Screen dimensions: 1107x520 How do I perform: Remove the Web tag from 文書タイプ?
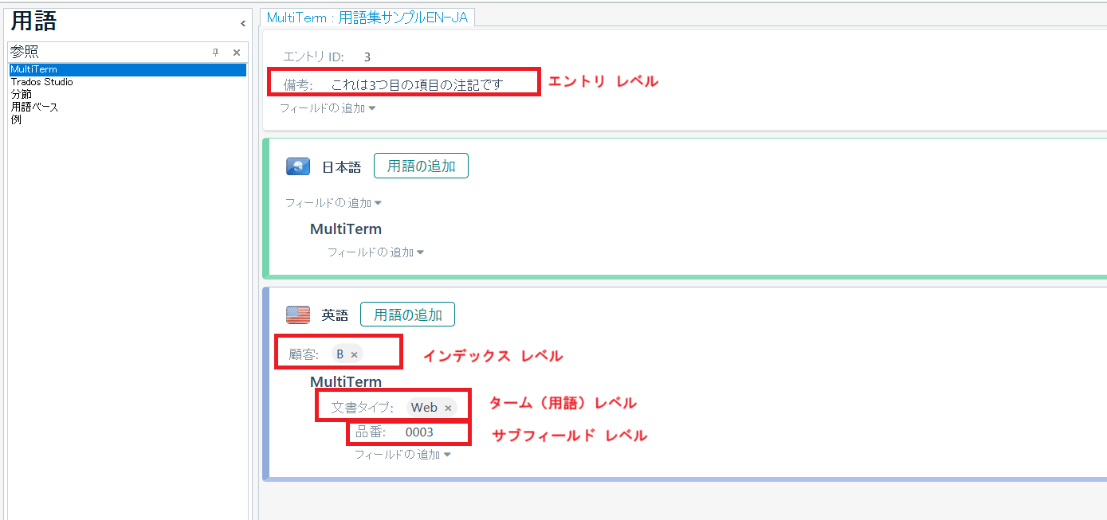tap(448, 408)
